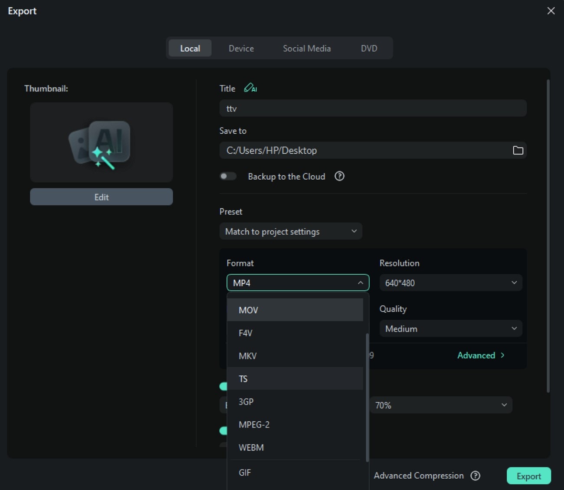Open the Resolution dropdown showing 640*480

click(451, 283)
